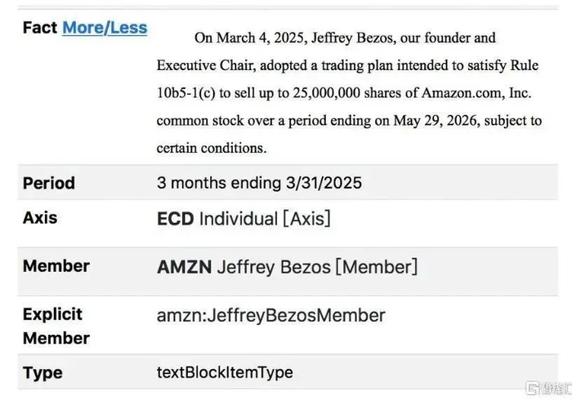Click the Type row label
The height and width of the screenshot is (400, 572).
(42, 373)
